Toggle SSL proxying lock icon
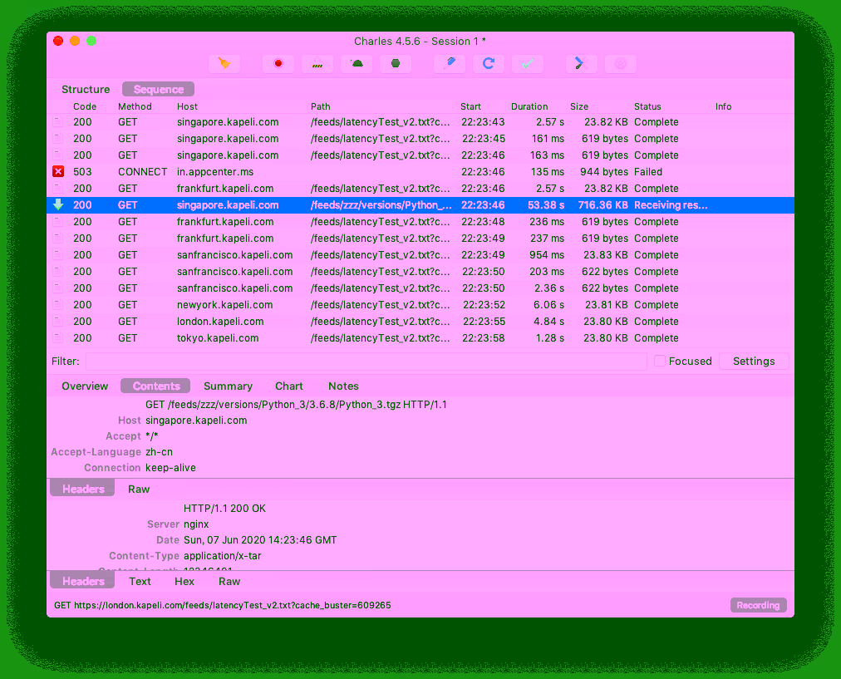The height and width of the screenshot is (679, 841). click(x=317, y=63)
